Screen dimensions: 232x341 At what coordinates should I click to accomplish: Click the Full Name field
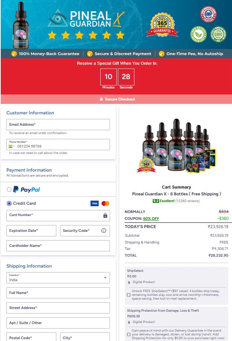(58, 293)
